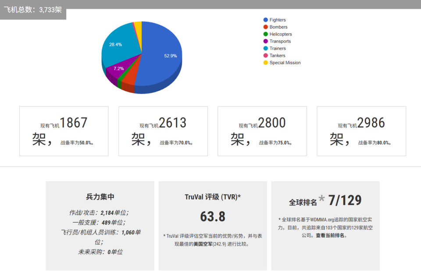Click the 战备率为50.0% text
The image size is (421, 271).
point(77,143)
